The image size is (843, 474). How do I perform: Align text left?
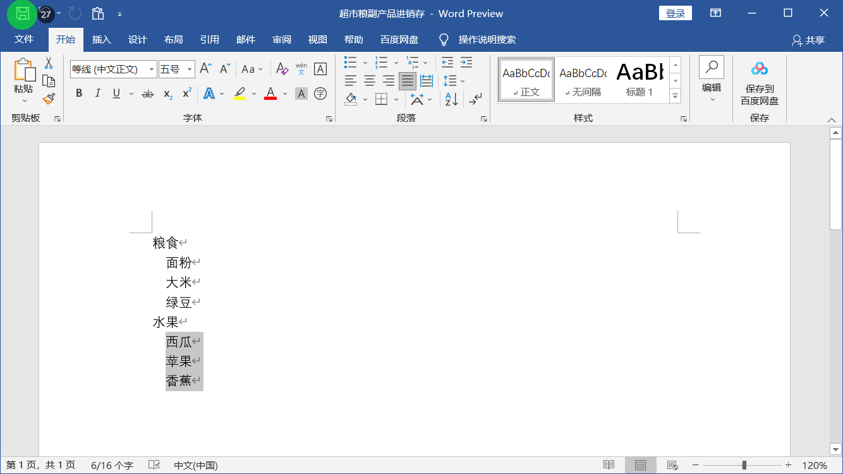351,81
